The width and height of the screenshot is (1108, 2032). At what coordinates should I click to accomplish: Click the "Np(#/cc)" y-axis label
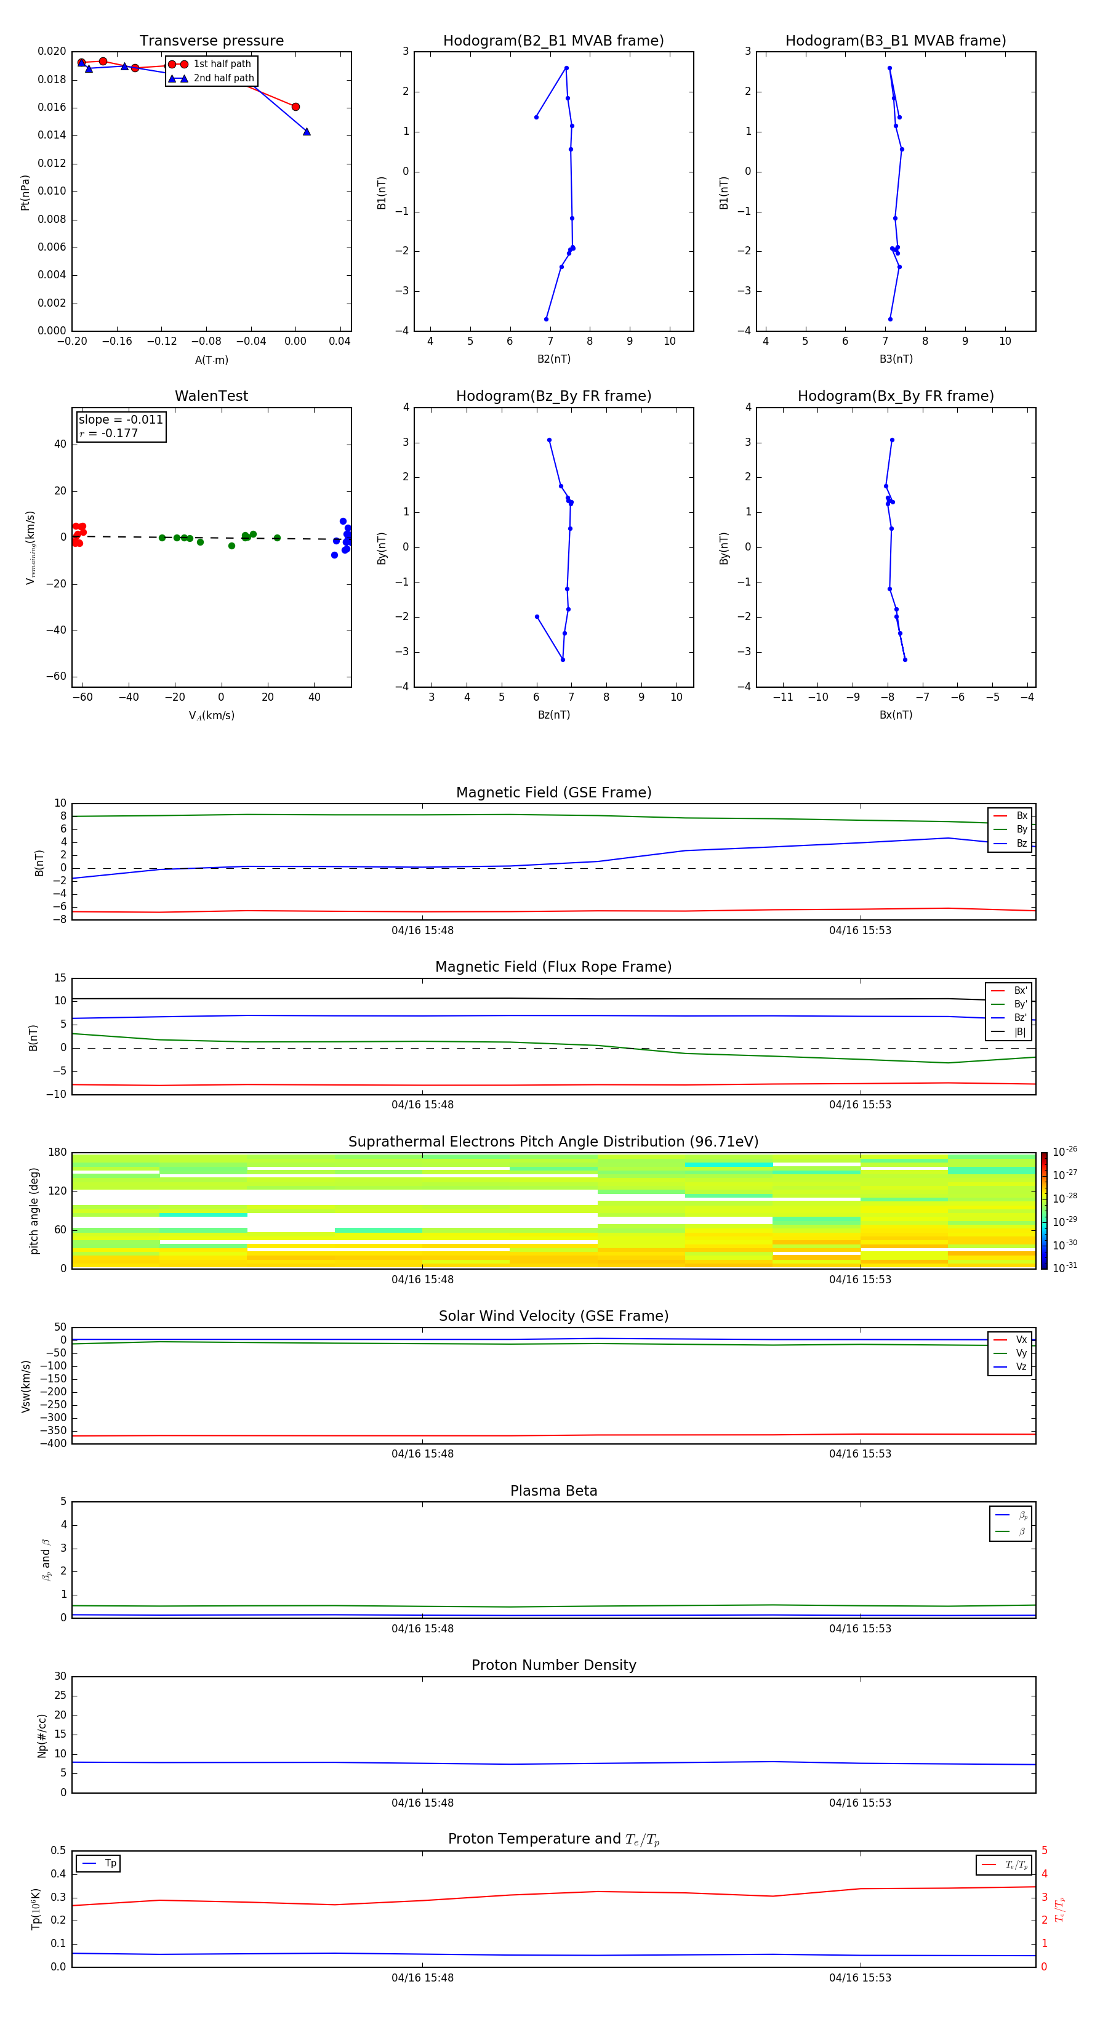click(x=42, y=1735)
